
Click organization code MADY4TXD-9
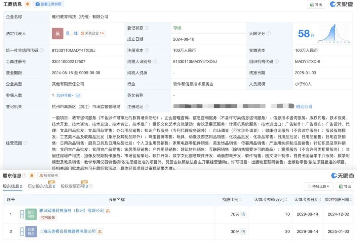click(x=308, y=61)
